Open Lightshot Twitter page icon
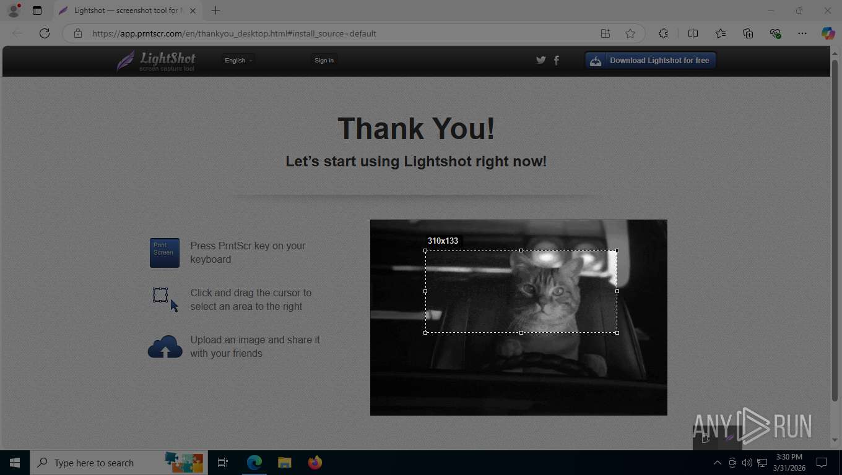The width and height of the screenshot is (842, 475). [x=541, y=60]
